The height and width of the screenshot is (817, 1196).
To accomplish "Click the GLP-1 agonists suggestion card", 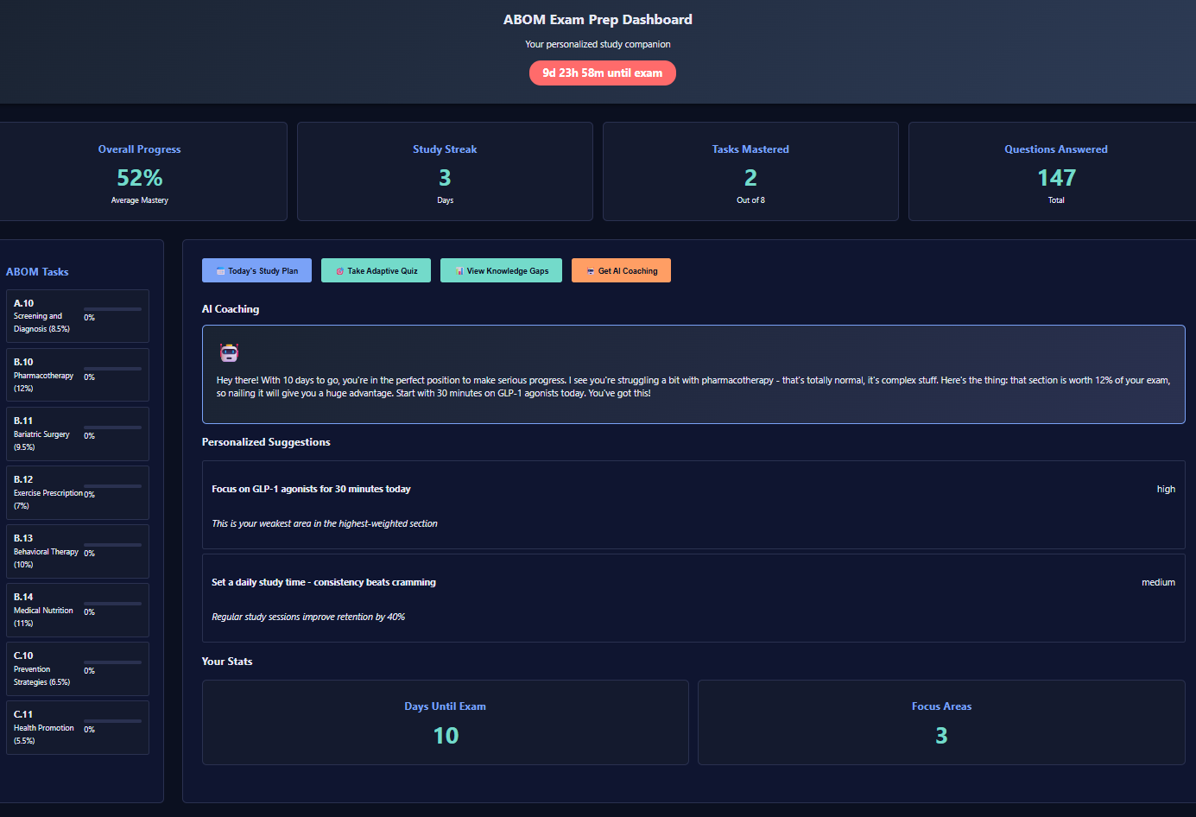I will pos(693,505).
